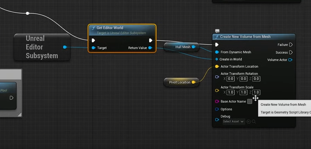
Task: Click the comment box resize handle corner
Action: pyautogui.click(x=20, y=115)
